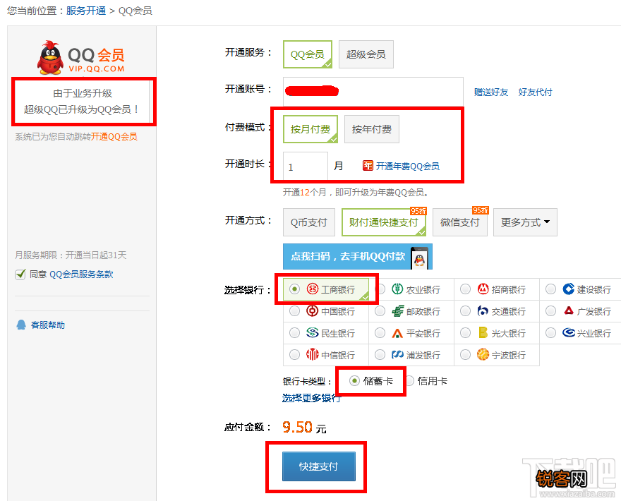Choose the 超级会员 service tab
The height and width of the screenshot is (501, 621).
pyautogui.click(x=366, y=54)
